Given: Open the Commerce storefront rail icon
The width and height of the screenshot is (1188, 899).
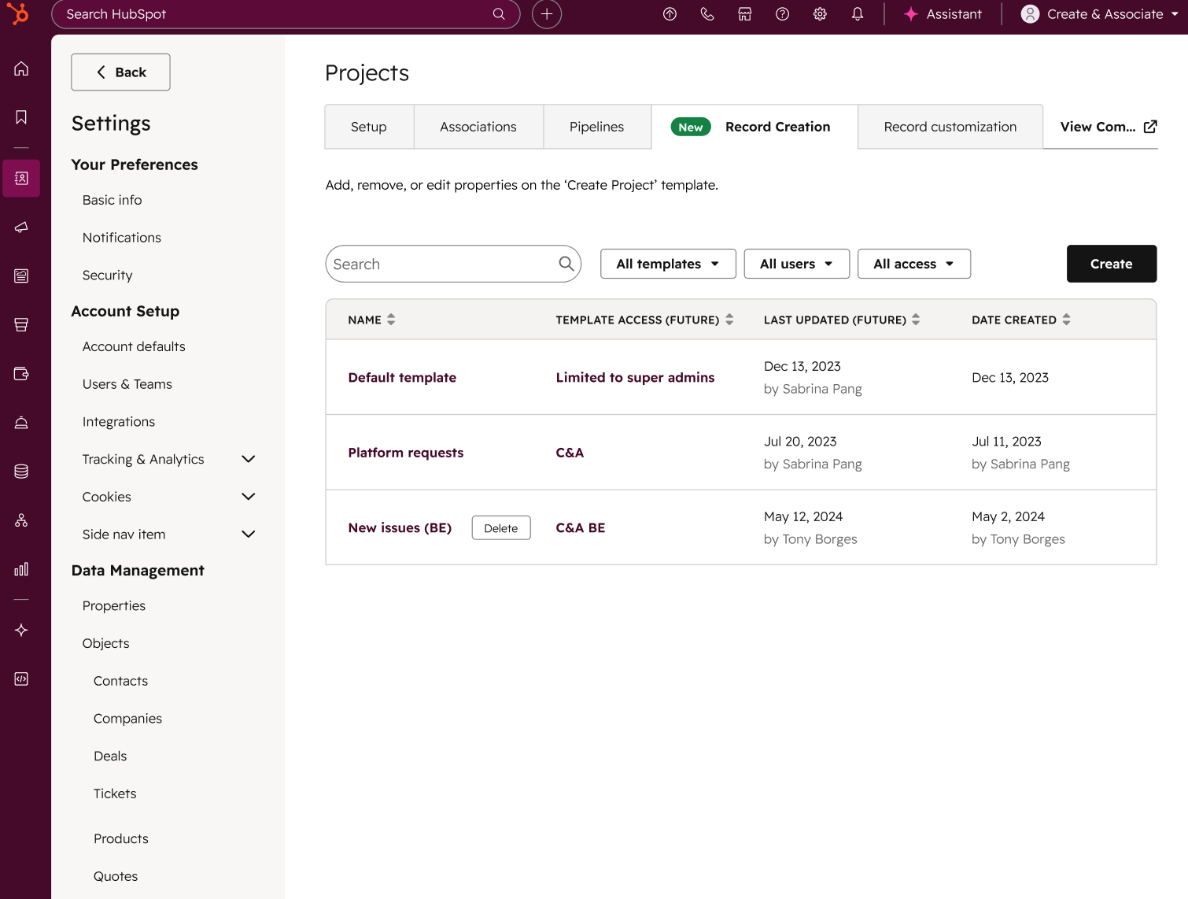Looking at the screenshot, I should pyautogui.click(x=21, y=324).
